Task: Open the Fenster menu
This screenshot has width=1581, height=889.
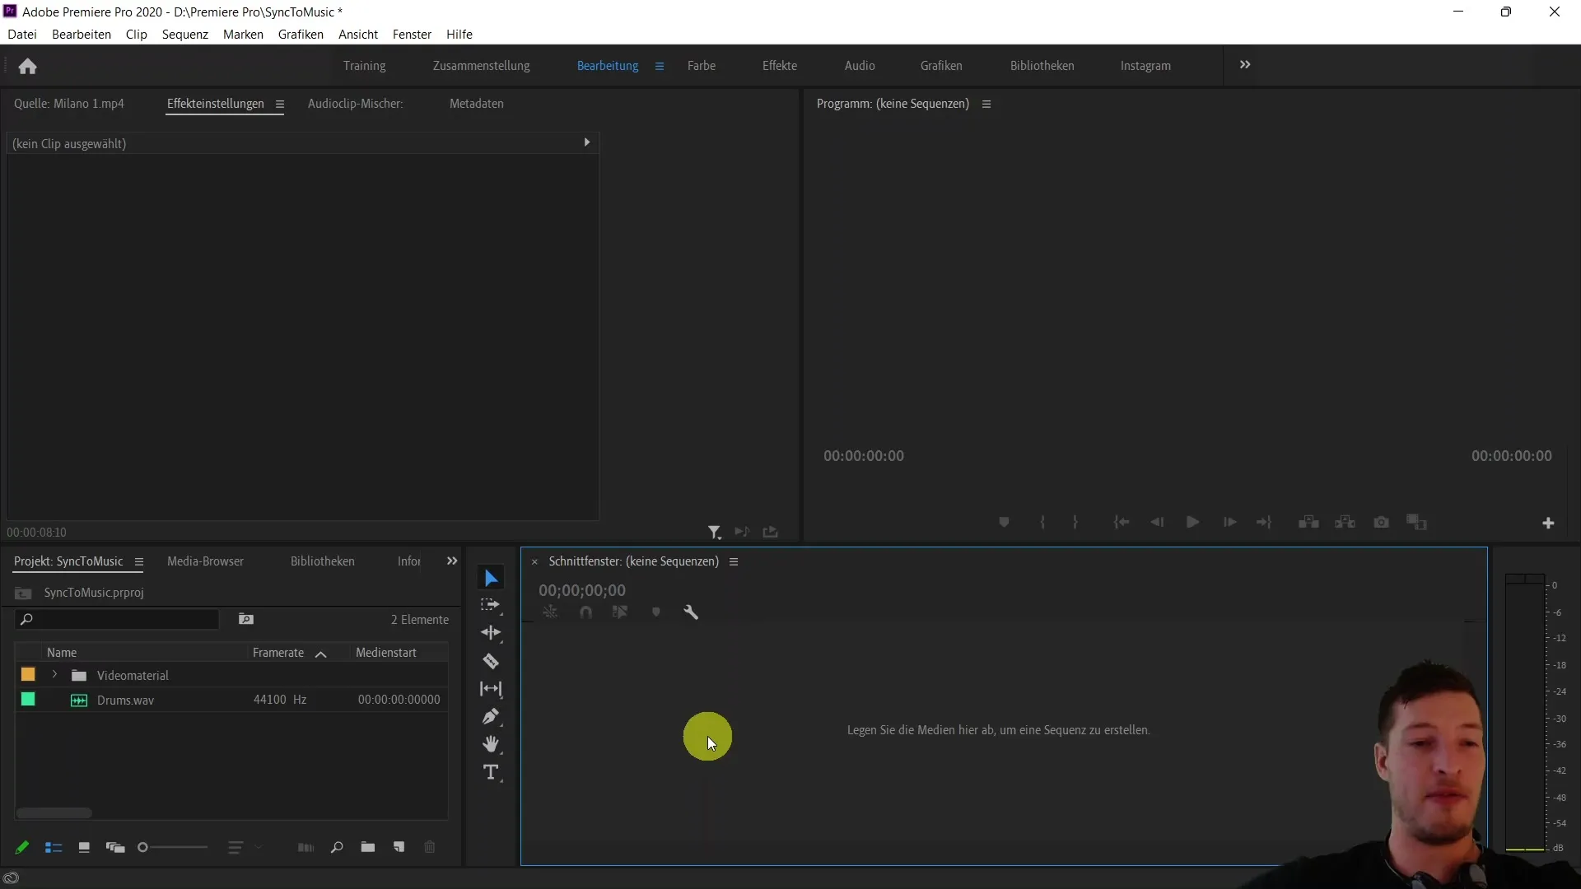Action: pyautogui.click(x=412, y=35)
